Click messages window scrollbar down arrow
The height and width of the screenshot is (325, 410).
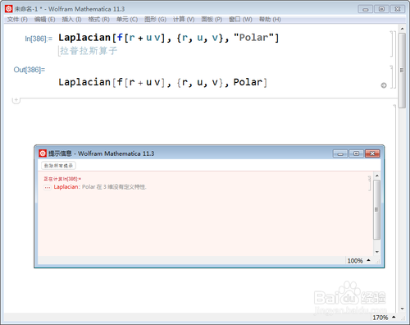pyautogui.click(x=377, y=252)
